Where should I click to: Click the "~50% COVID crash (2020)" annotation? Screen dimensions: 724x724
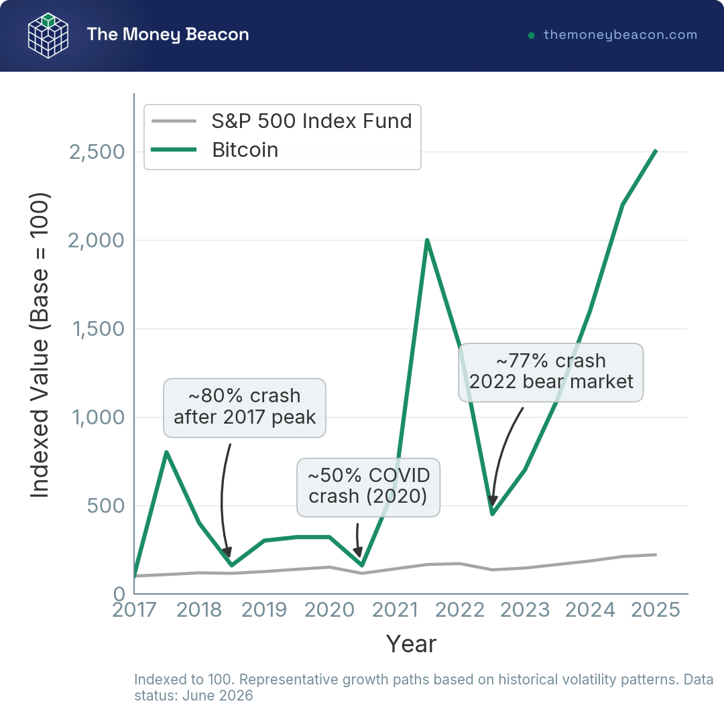tap(369, 487)
